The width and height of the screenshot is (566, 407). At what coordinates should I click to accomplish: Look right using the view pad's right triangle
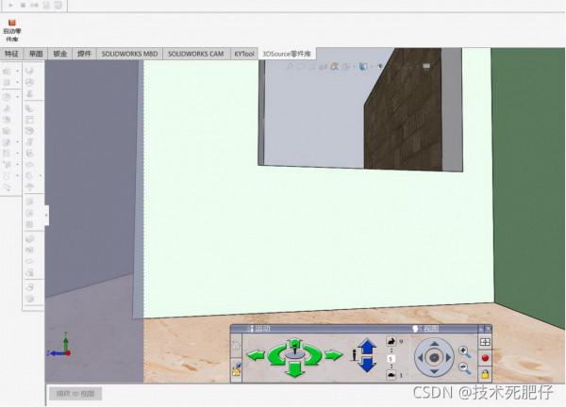point(448,358)
